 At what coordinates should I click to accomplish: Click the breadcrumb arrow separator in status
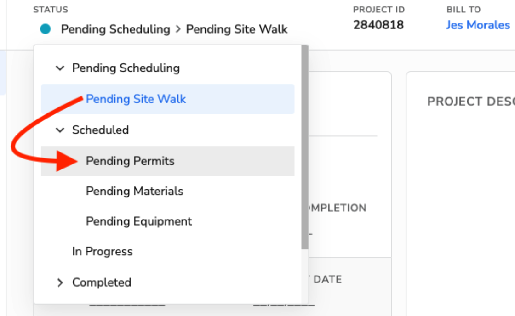(178, 29)
